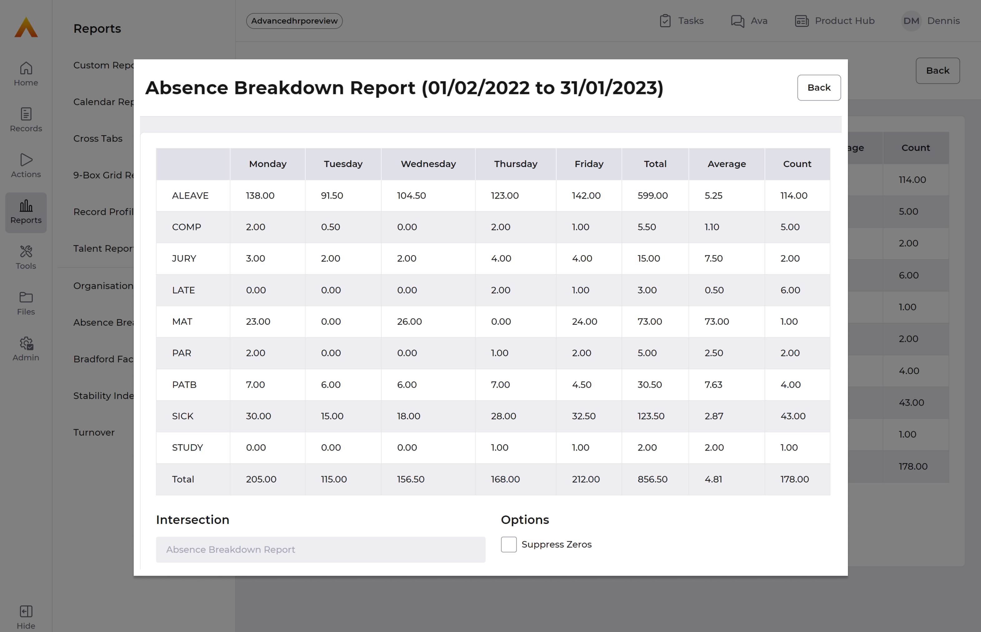
Task: Open the DM user avatar menu
Action: [911, 21]
